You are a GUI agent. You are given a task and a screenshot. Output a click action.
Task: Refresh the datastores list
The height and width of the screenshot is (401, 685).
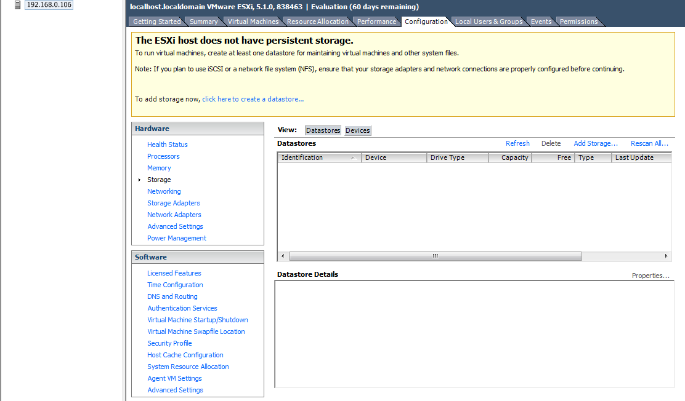pos(517,143)
